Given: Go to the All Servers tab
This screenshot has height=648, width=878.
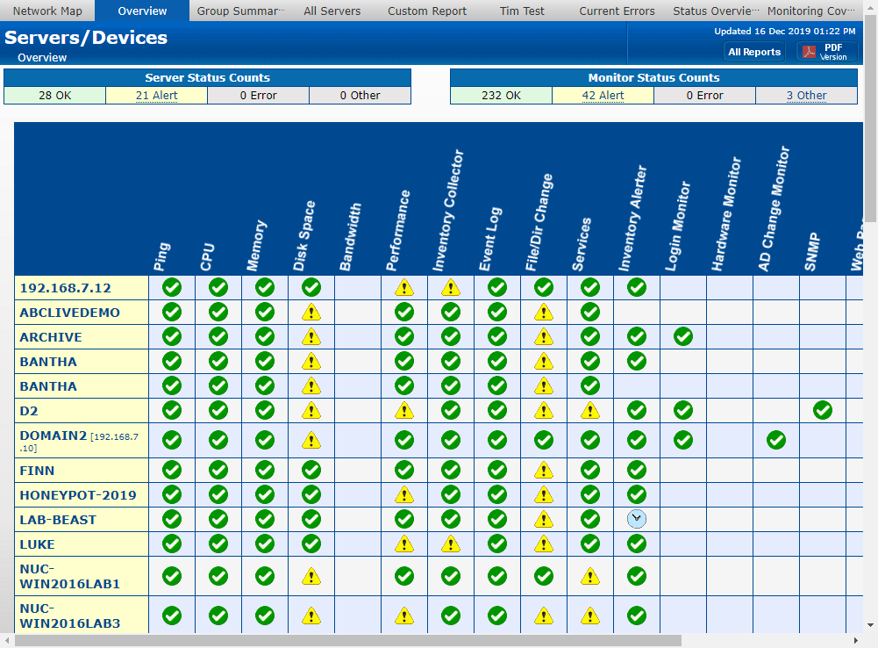Looking at the screenshot, I should (x=332, y=11).
